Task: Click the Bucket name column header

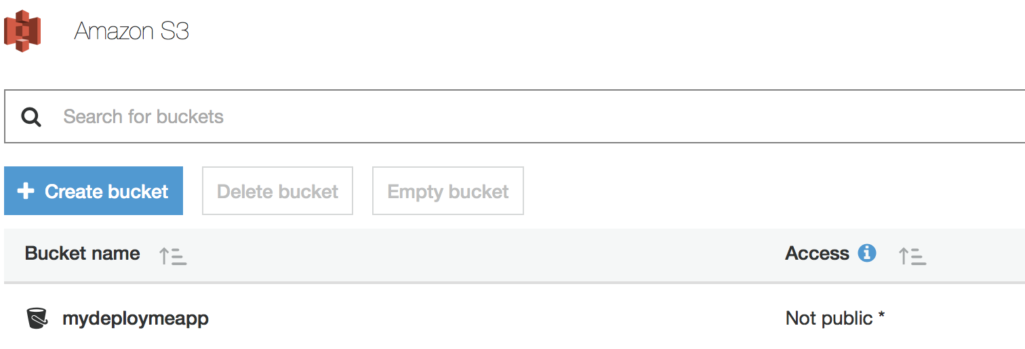Action: [83, 254]
